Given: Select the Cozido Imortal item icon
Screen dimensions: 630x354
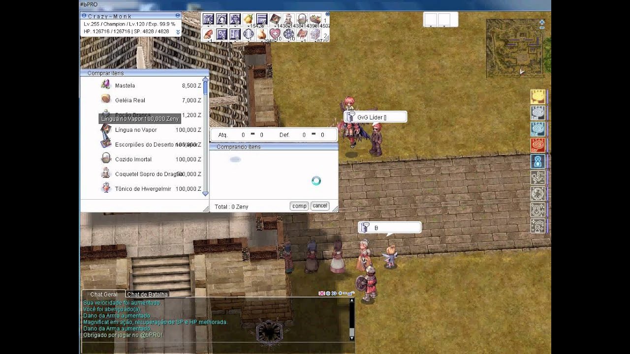Looking at the screenshot, I should [x=105, y=158].
